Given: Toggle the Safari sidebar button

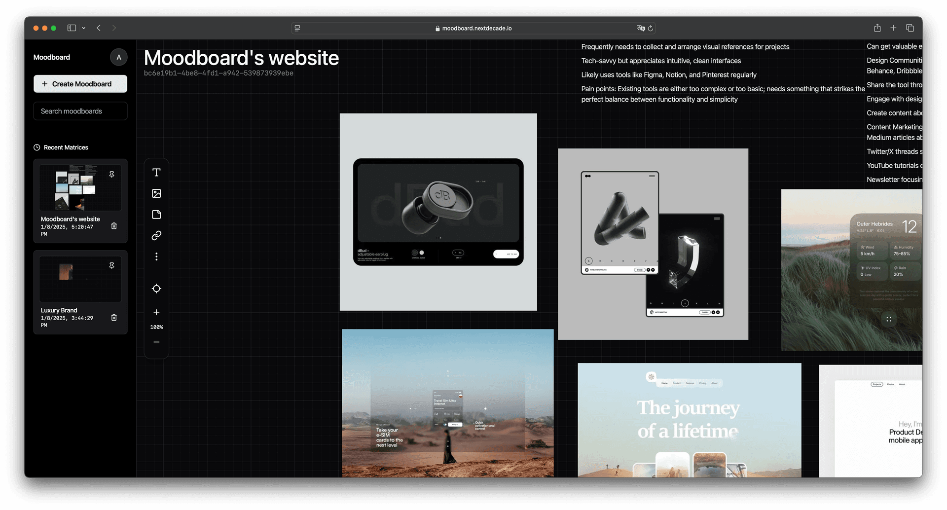Looking at the screenshot, I should 72,28.
